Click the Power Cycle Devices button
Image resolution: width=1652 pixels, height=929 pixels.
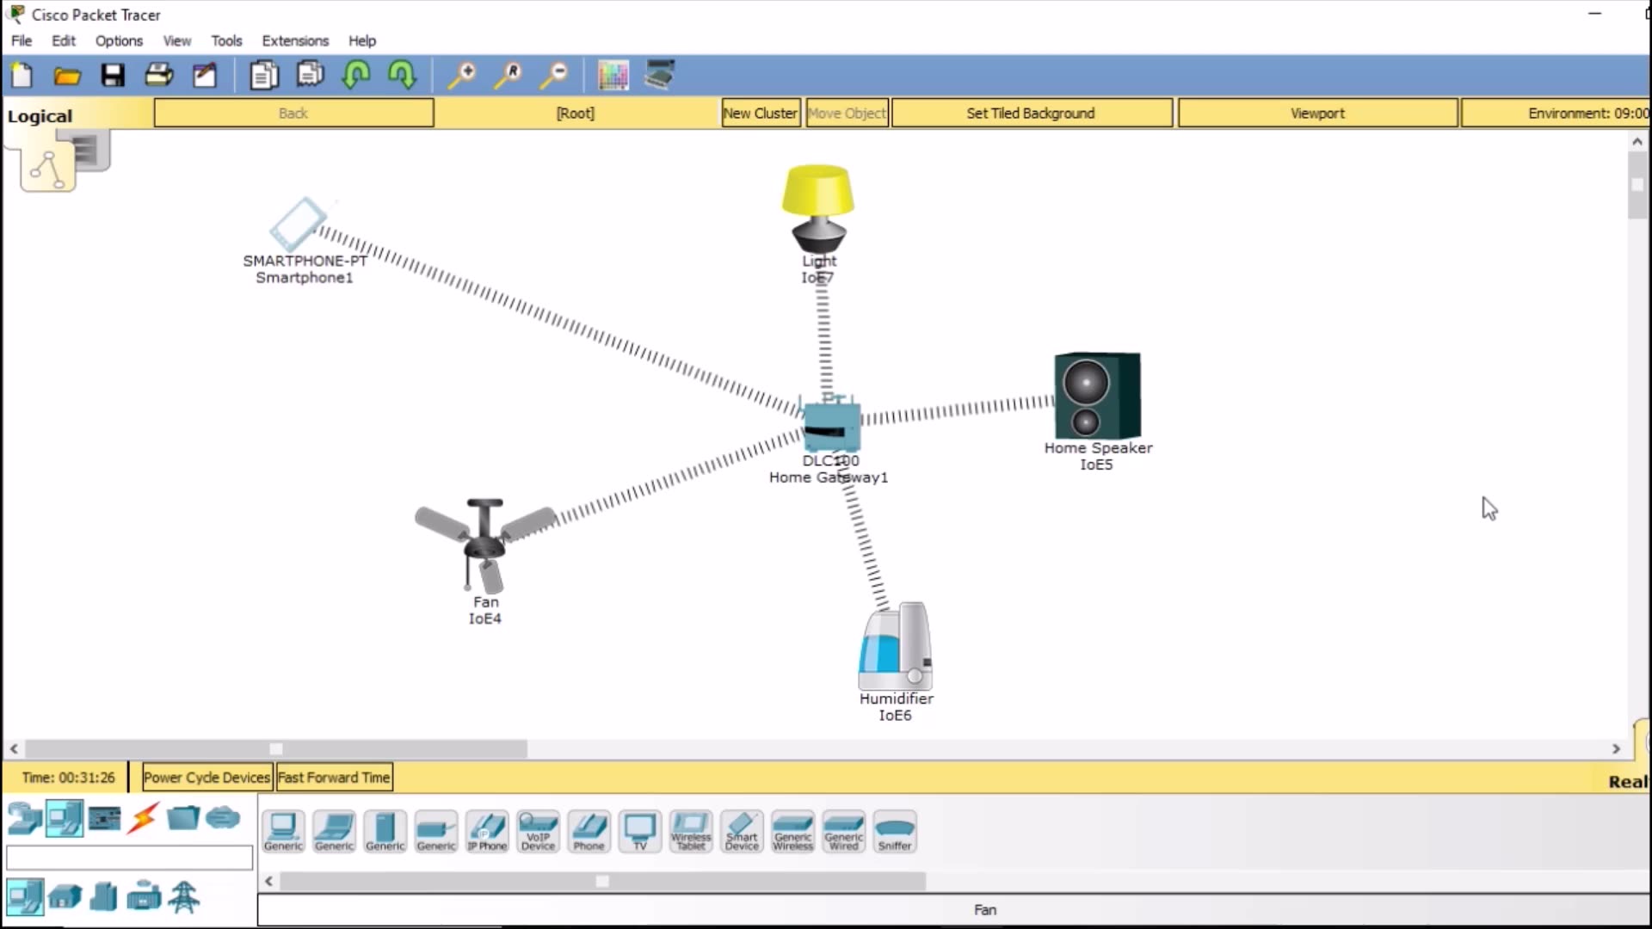coord(206,777)
